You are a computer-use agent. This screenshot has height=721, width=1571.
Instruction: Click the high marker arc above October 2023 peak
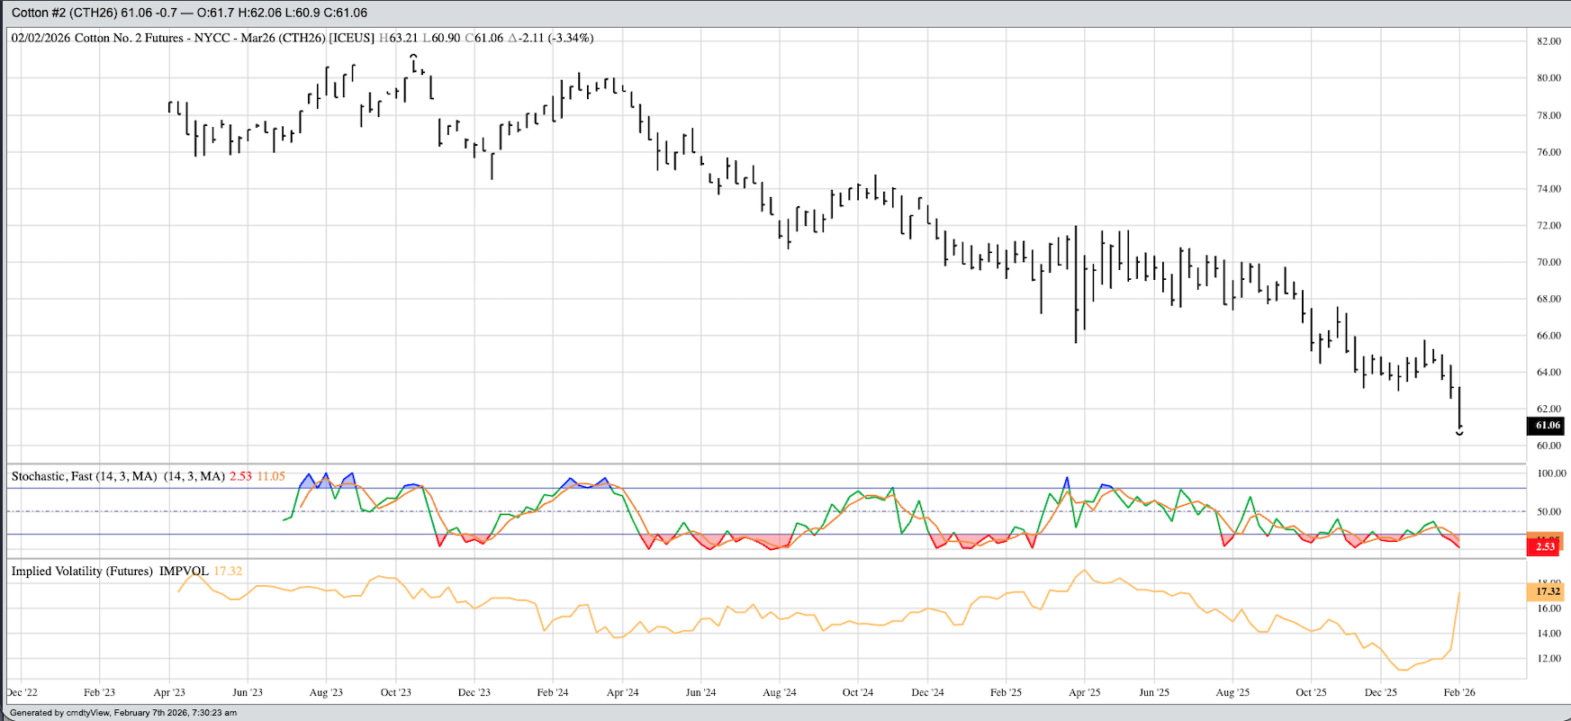413,56
